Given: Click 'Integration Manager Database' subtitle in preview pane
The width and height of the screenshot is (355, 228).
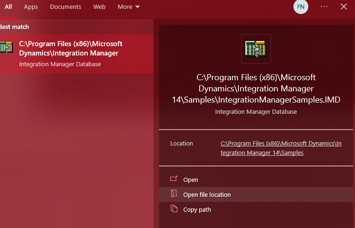Looking at the screenshot, I should (x=256, y=112).
